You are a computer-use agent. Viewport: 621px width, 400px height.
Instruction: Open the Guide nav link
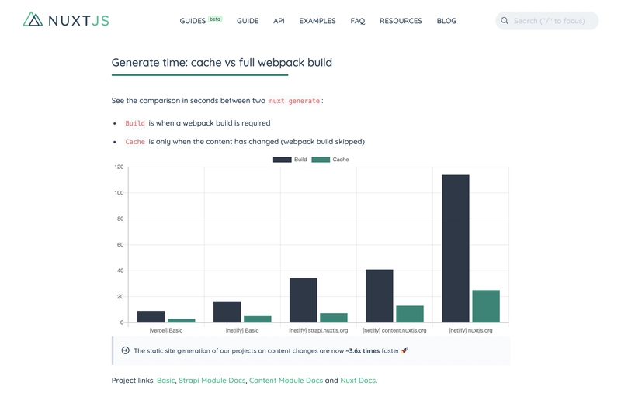[248, 21]
